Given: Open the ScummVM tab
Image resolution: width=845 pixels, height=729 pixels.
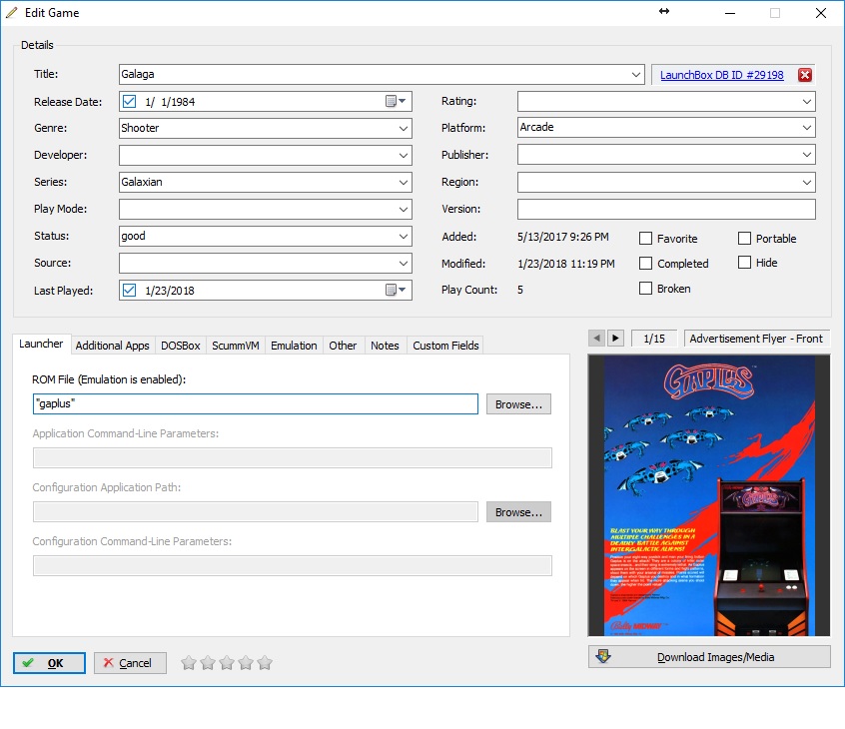Looking at the screenshot, I should click(x=236, y=346).
